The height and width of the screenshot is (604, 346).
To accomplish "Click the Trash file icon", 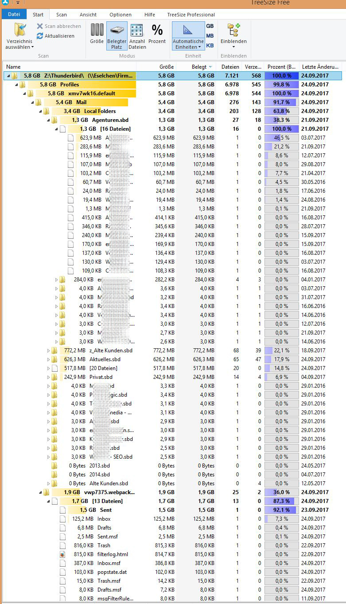I will click(63, 546).
